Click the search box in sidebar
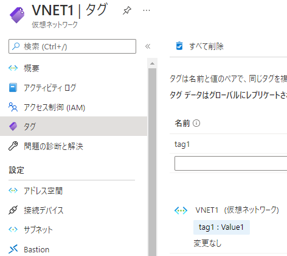 pos(72,46)
